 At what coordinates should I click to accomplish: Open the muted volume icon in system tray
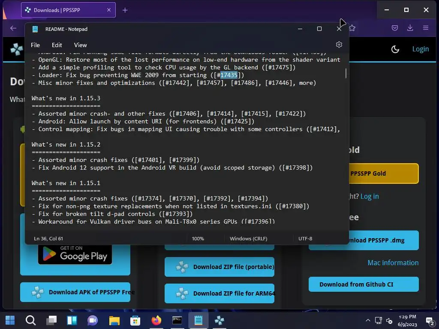pyautogui.click(x=389, y=320)
